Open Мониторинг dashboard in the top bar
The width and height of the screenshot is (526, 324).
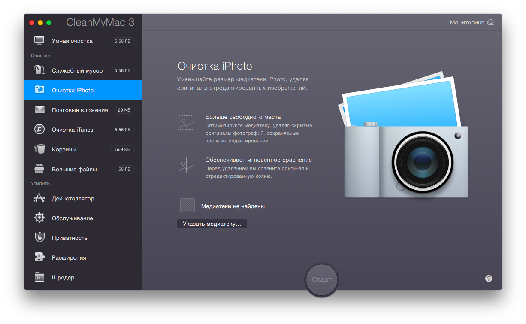coord(472,22)
